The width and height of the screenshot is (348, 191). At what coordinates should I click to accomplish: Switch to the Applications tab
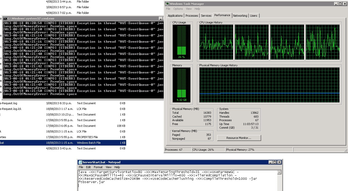(175, 16)
